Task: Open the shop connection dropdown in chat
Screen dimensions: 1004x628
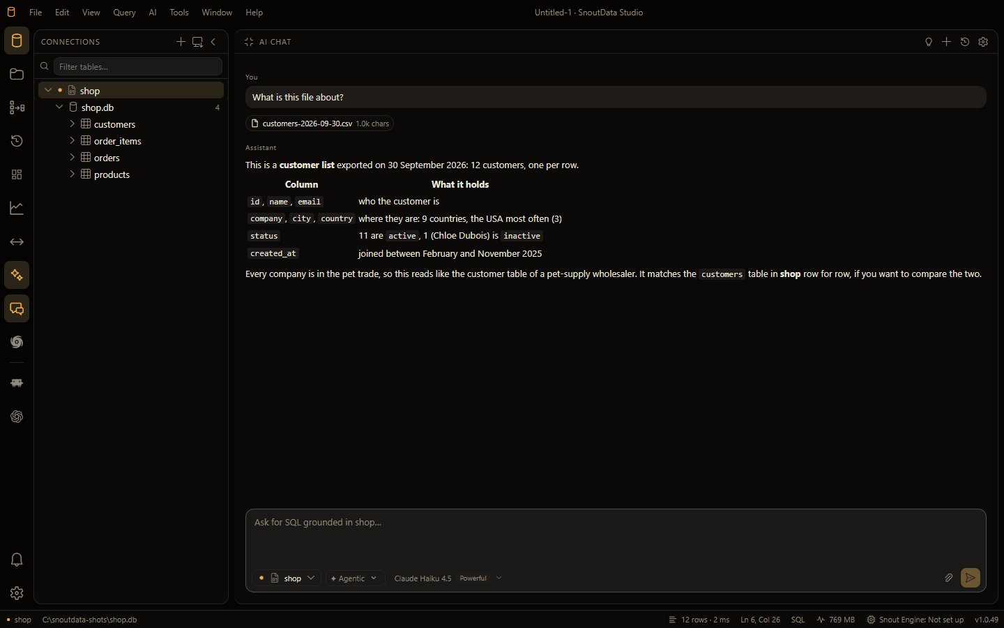Action: pos(287,578)
